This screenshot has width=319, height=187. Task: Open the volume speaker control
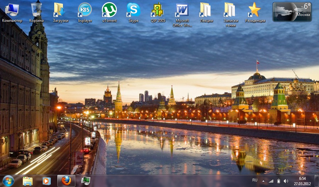(x=286, y=181)
